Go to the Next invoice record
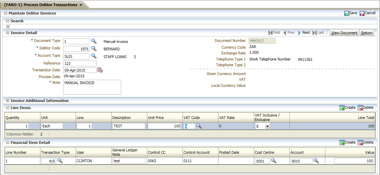380x175 pixels. coord(304,33)
